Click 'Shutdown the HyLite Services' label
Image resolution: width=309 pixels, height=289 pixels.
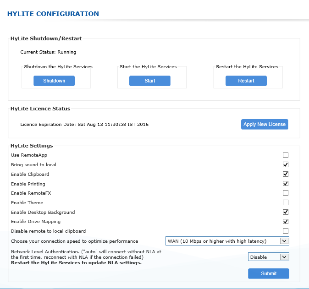tap(58, 67)
